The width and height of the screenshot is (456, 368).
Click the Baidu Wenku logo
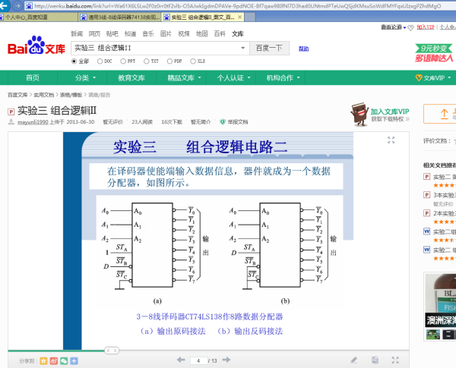(x=36, y=46)
